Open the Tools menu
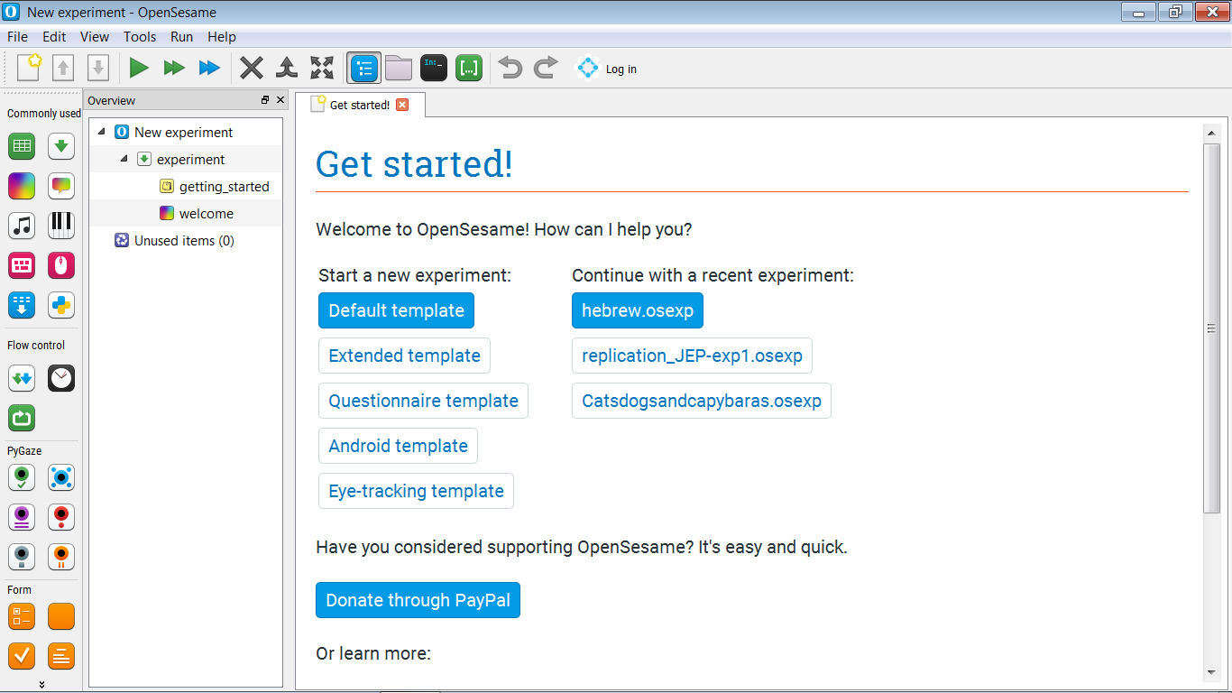Viewport: 1232px width, 693px height. click(139, 37)
